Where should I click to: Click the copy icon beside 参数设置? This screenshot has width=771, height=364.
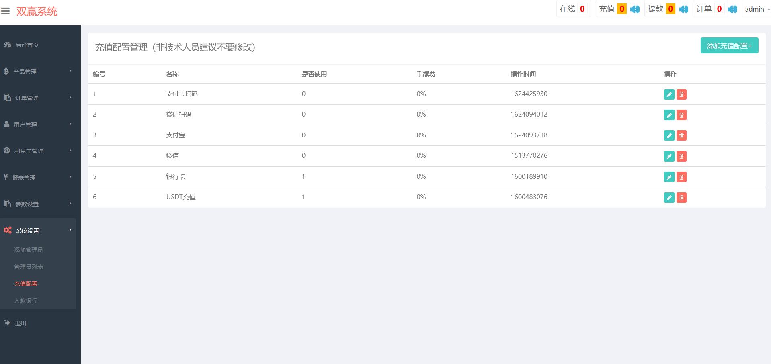pos(7,204)
